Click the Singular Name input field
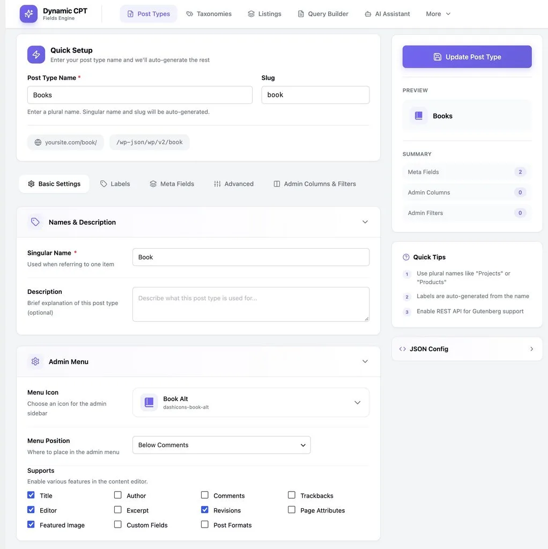 [x=251, y=257]
